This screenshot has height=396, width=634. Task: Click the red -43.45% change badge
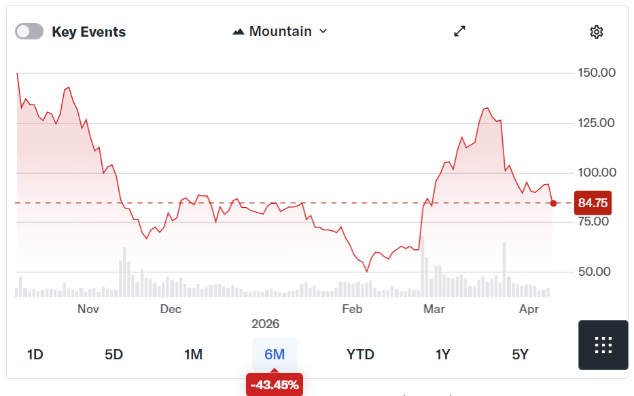coord(275,384)
